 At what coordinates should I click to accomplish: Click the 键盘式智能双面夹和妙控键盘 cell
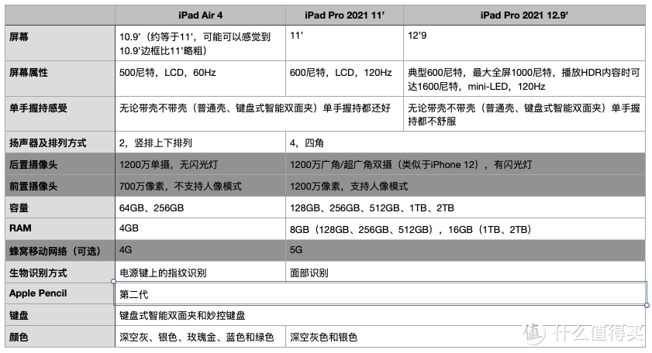pyautogui.click(x=380, y=315)
